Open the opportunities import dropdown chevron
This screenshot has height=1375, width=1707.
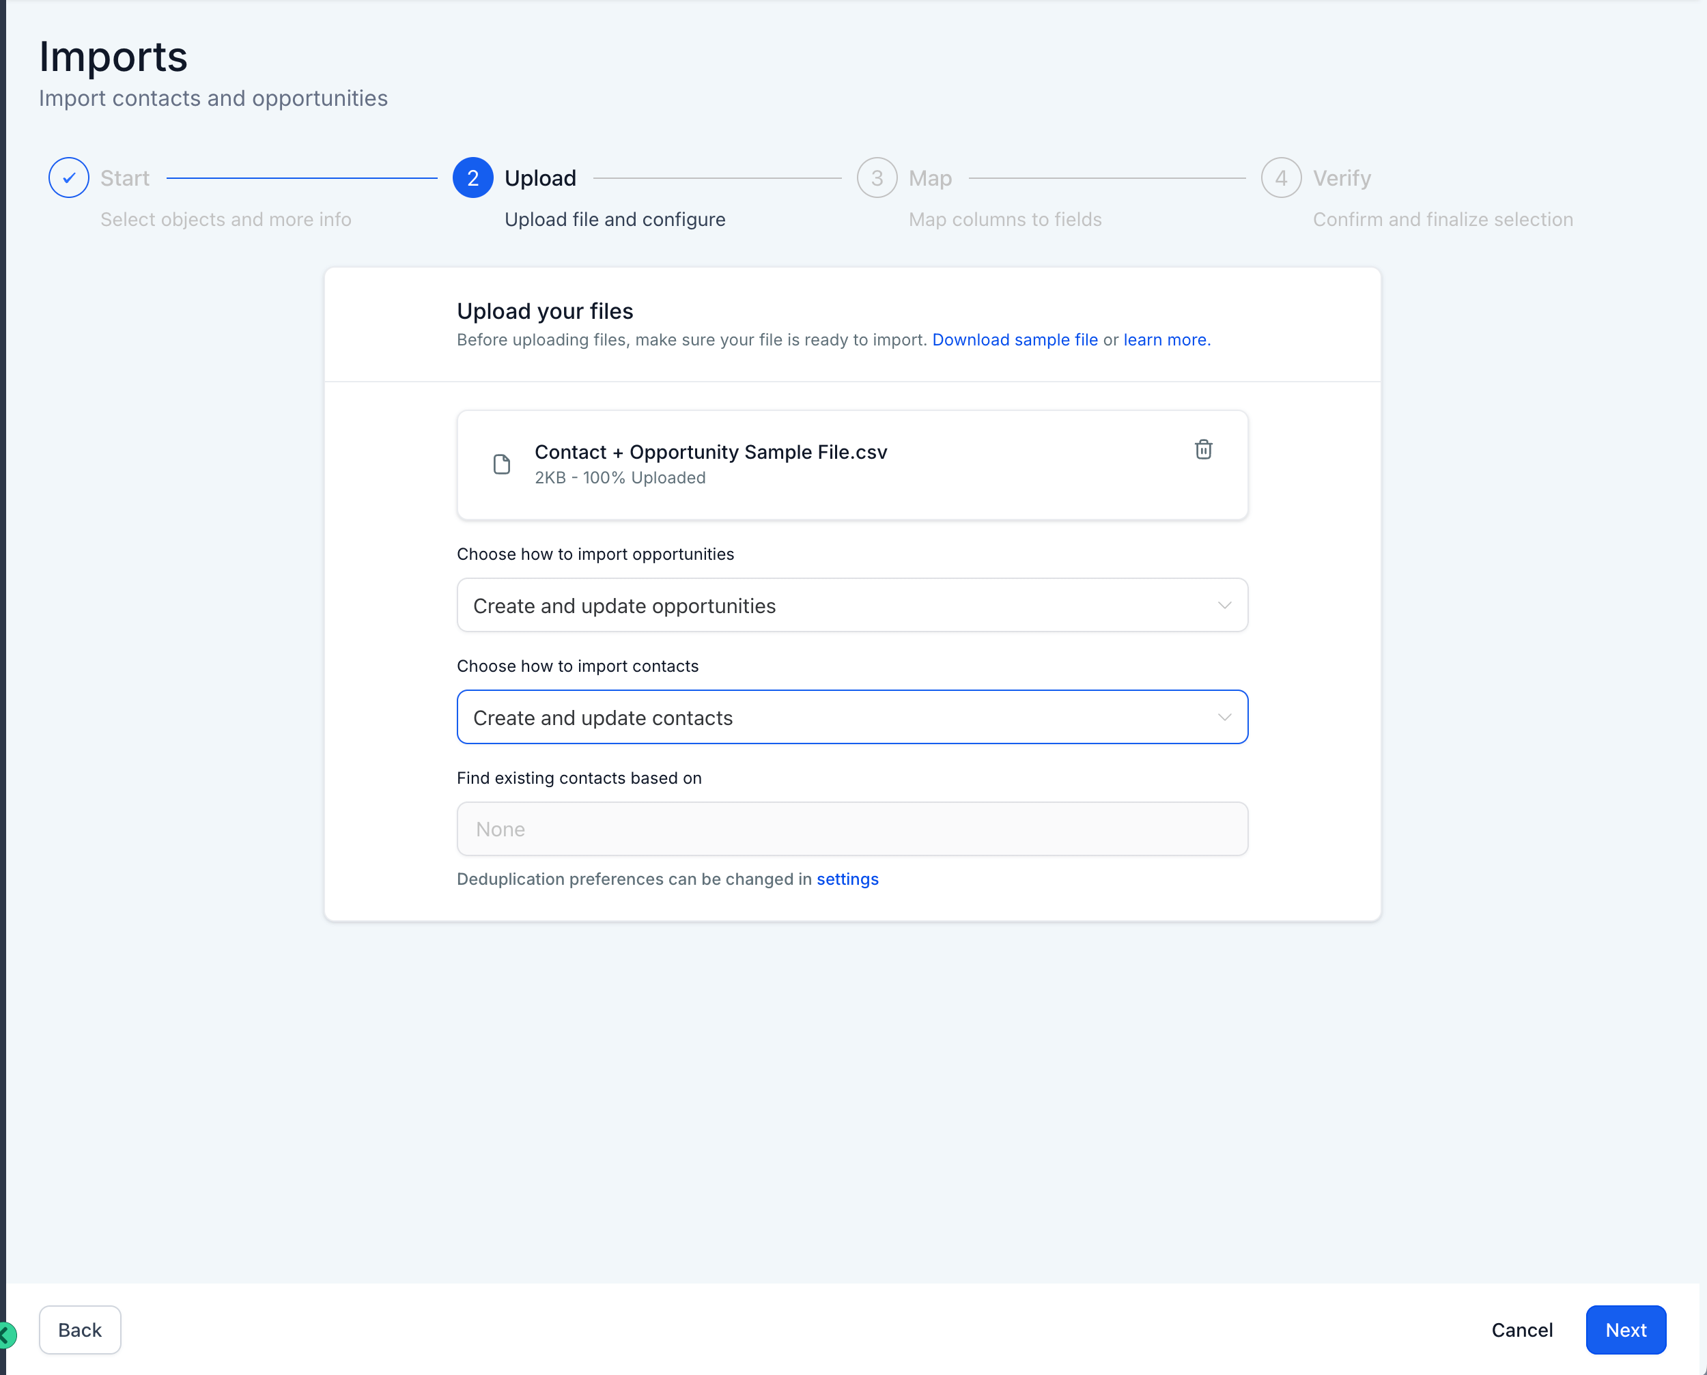click(1224, 605)
